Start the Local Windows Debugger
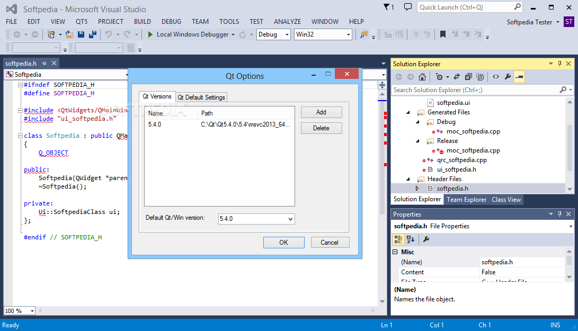This screenshot has width=578, height=331. pos(189,34)
